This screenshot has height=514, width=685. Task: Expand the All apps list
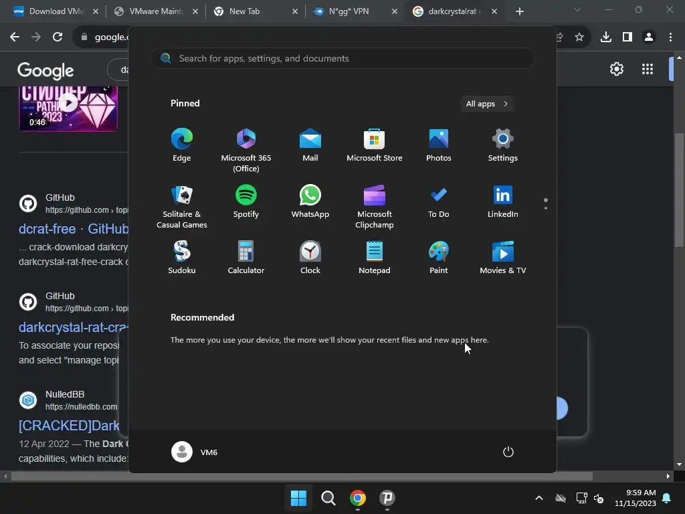(487, 104)
